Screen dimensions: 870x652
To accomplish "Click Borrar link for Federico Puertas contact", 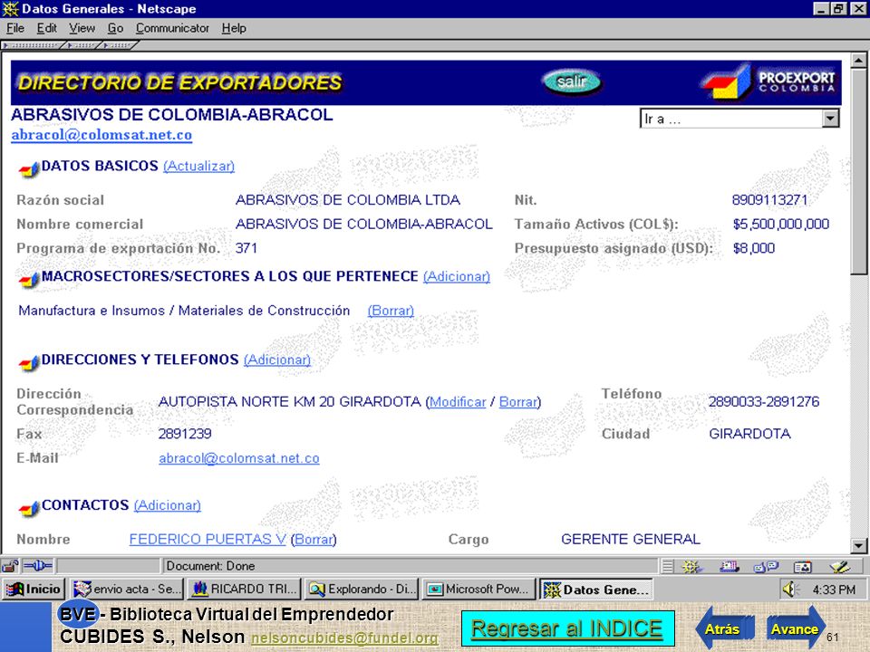I will click(x=314, y=539).
